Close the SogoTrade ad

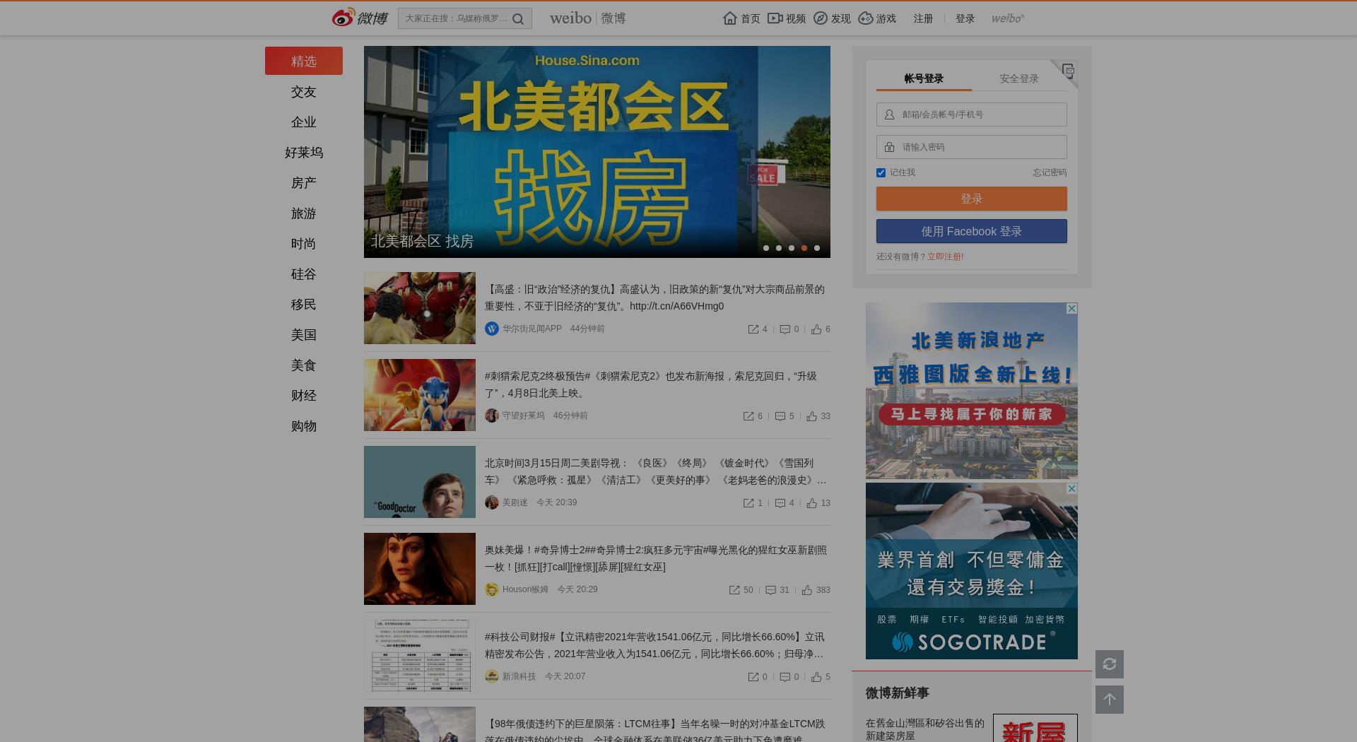coord(1071,489)
